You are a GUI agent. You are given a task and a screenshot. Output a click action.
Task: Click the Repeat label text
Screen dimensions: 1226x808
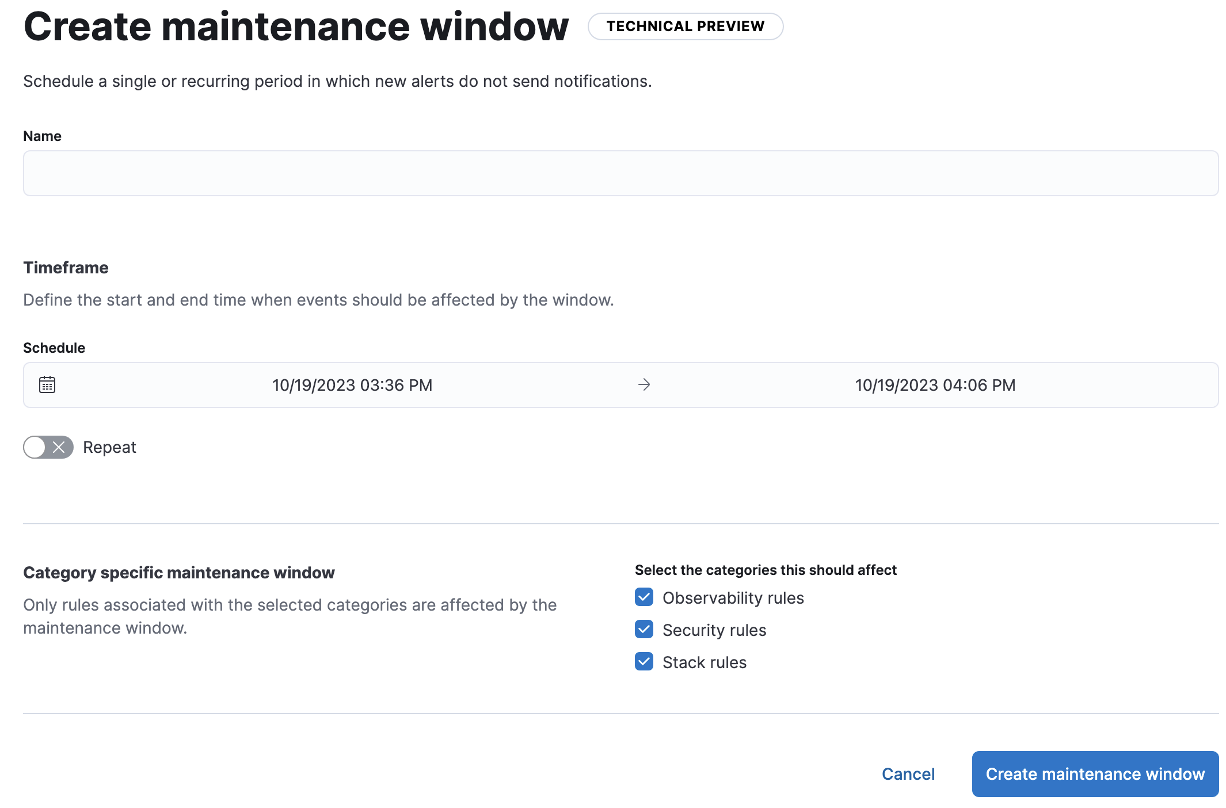point(109,447)
